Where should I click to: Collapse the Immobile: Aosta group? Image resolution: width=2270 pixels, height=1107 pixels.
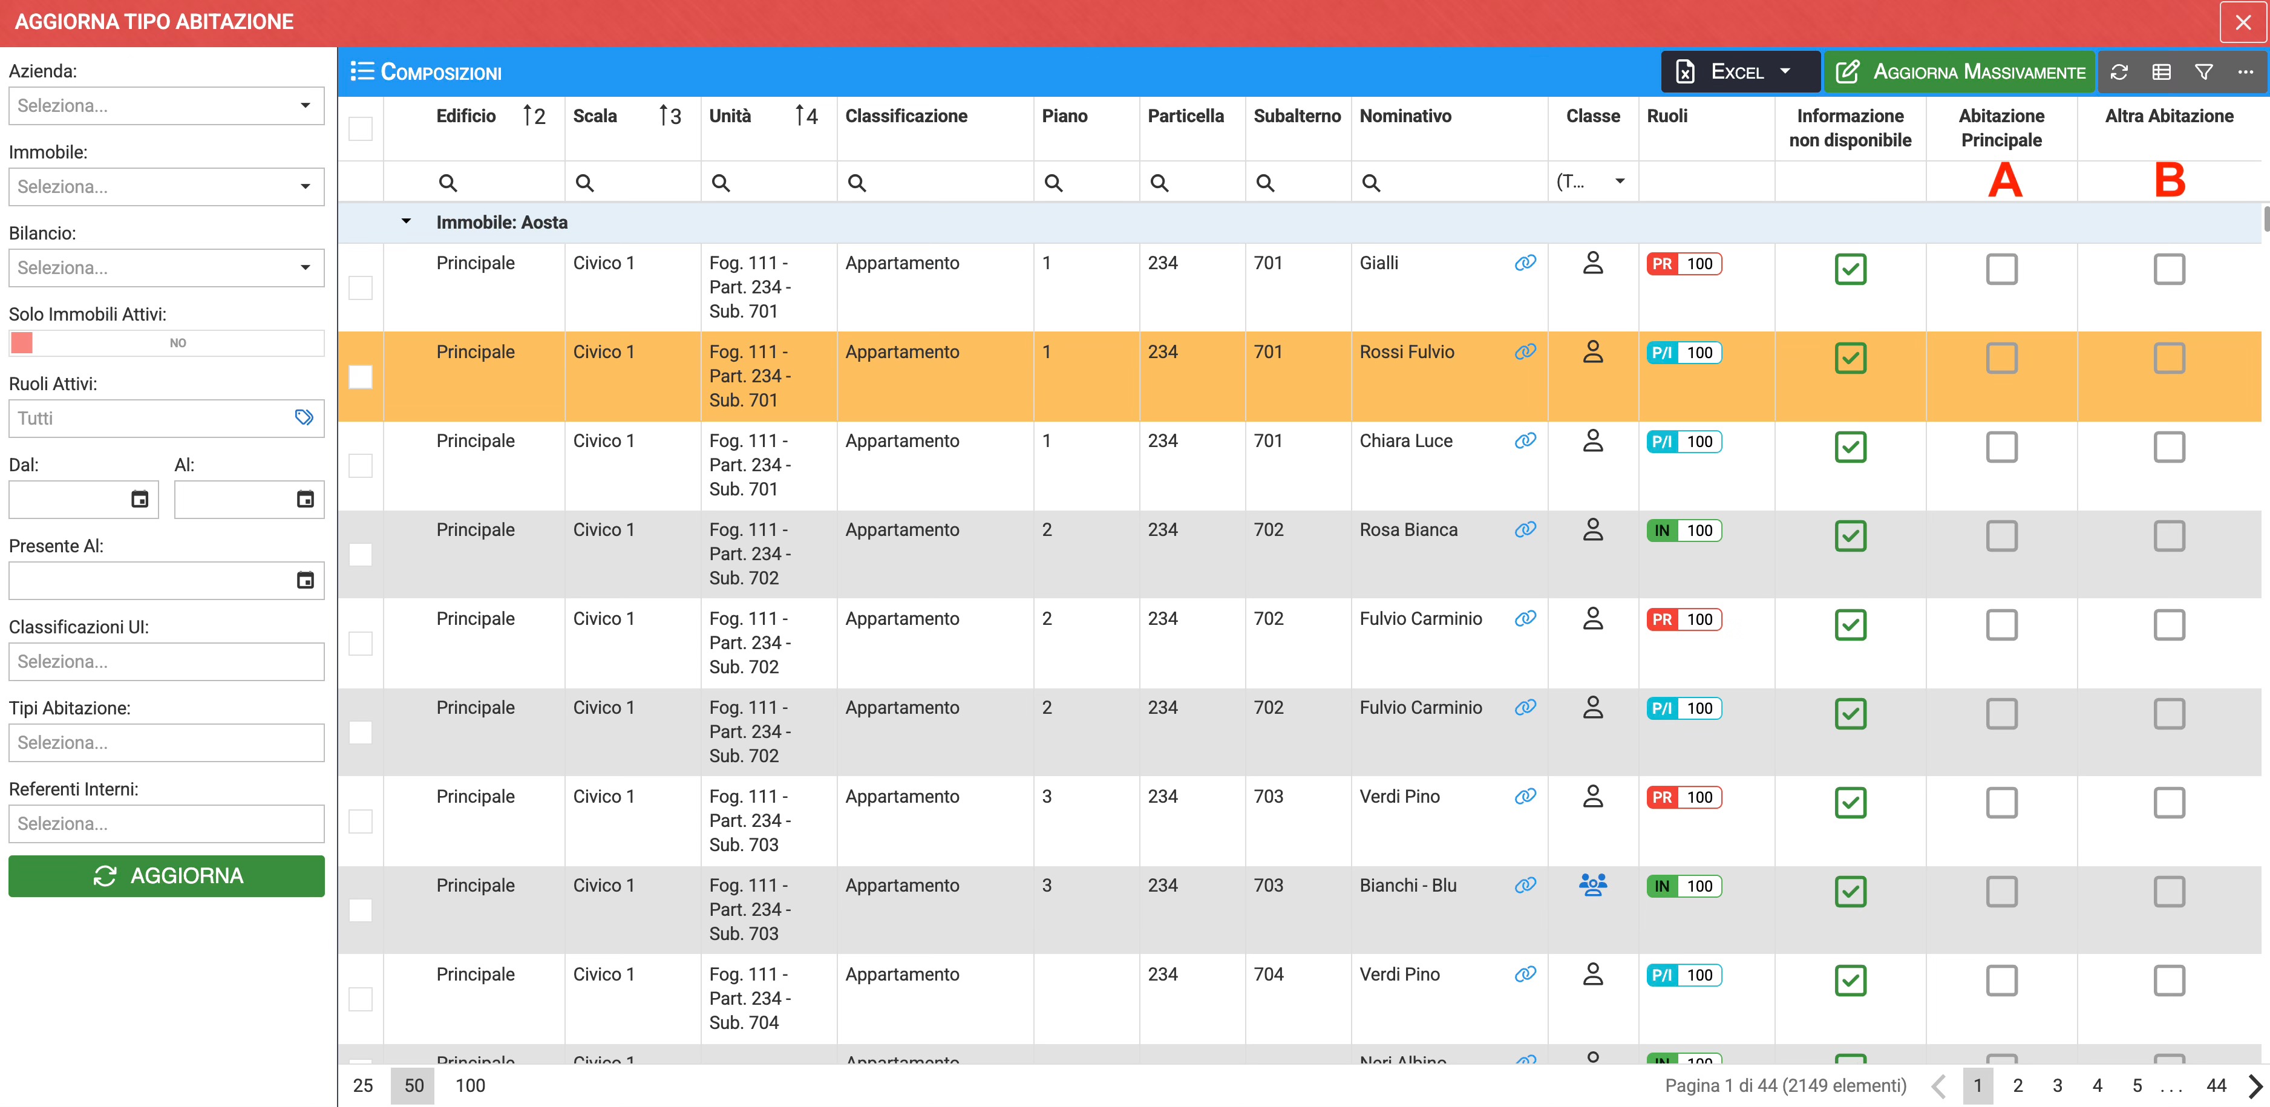pos(406,222)
